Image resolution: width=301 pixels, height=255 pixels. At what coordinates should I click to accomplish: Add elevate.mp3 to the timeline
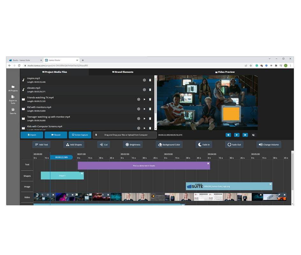tap(144, 90)
